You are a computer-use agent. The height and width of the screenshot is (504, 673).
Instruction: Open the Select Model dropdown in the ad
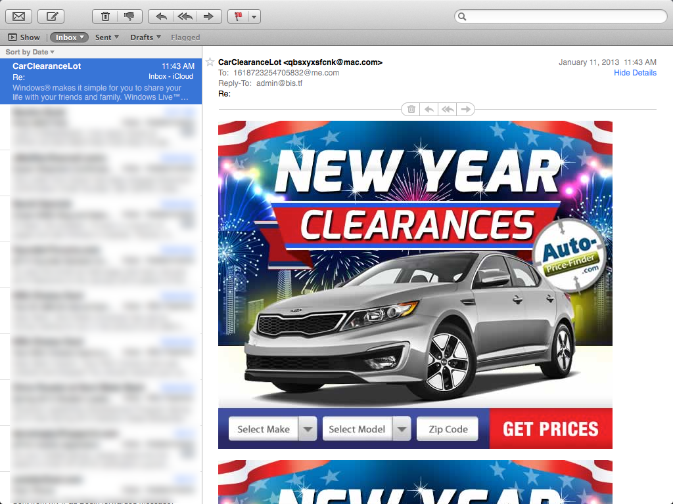367,429
